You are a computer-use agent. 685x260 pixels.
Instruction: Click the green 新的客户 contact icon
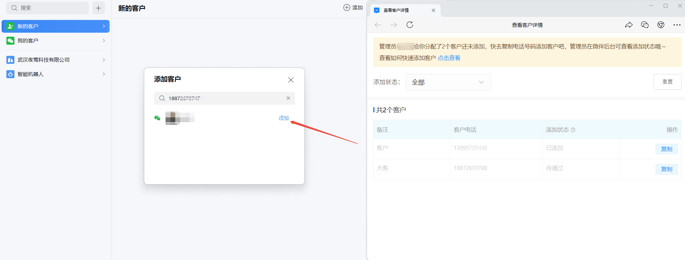coord(10,26)
